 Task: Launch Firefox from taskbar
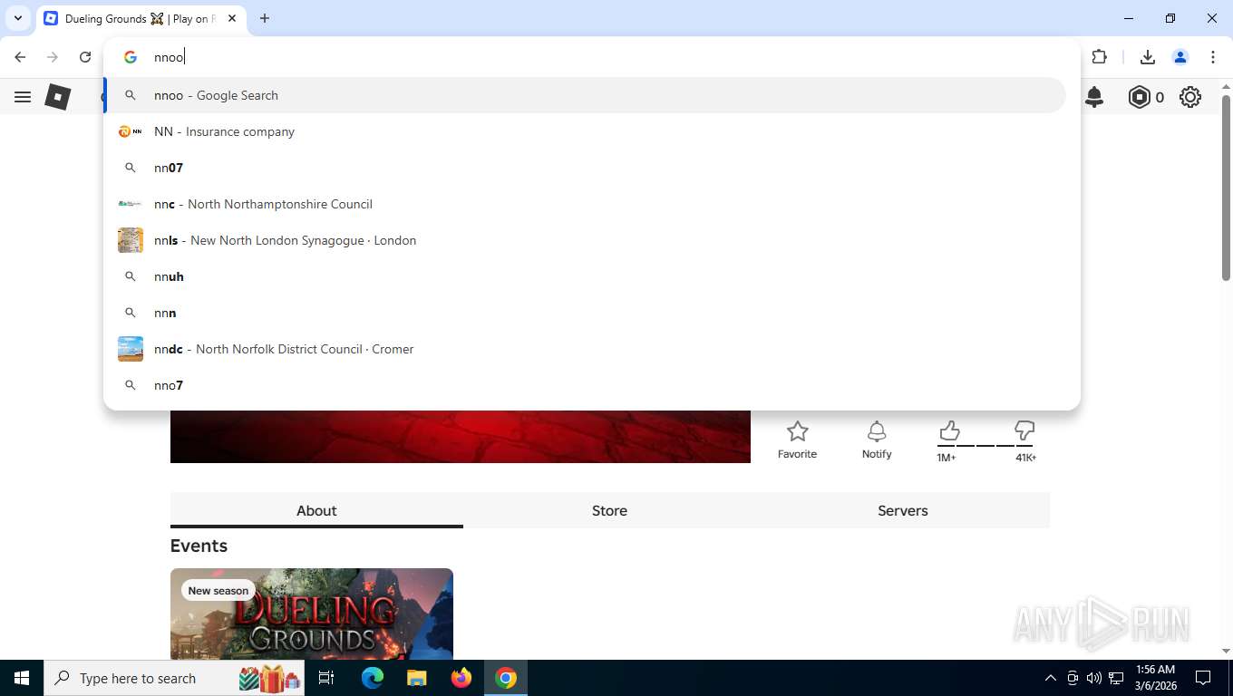point(461,678)
